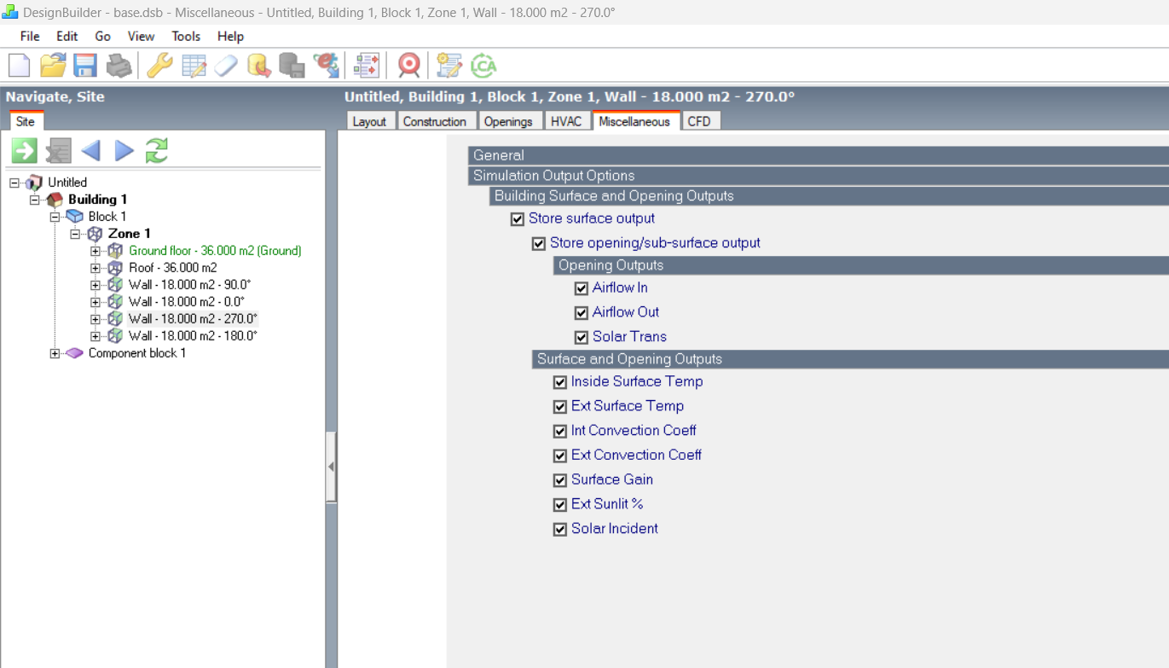
Task: Click the red 'e' arrows toolbar icon
Action: (x=326, y=65)
